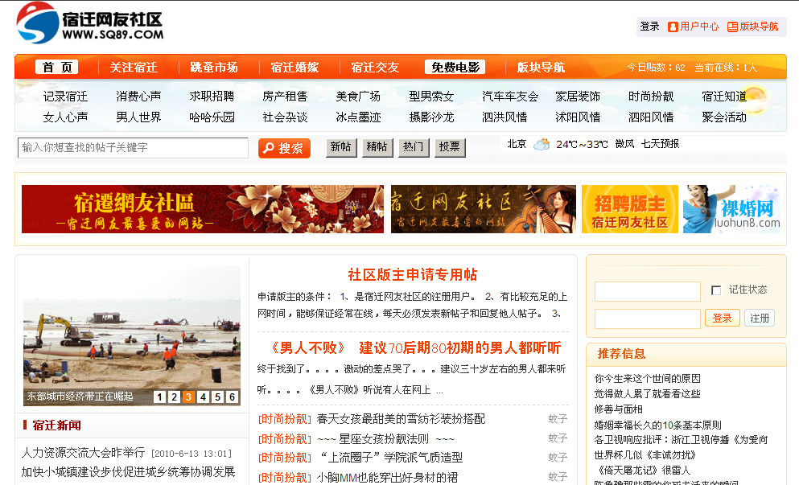
Task: Click the weather icon next to 北京
Action: (x=542, y=145)
